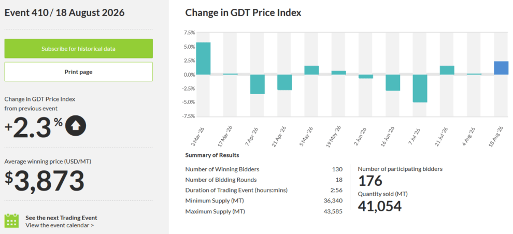Viewport: 513px width, 234px height.
Task: Select the 7 Apr '26 negative bar
Action: tap(258, 84)
